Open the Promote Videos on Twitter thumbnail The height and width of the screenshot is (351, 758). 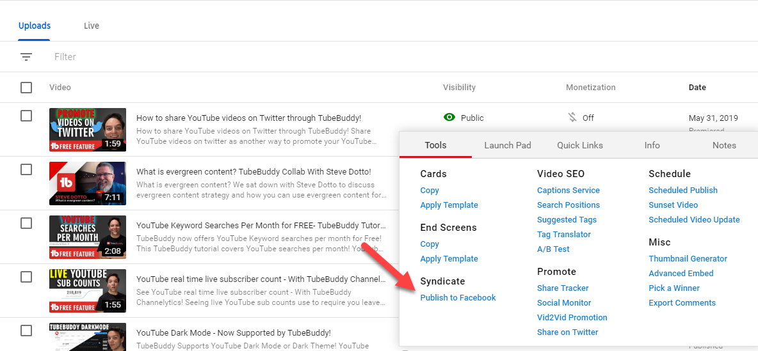click(x=88, y=130)
